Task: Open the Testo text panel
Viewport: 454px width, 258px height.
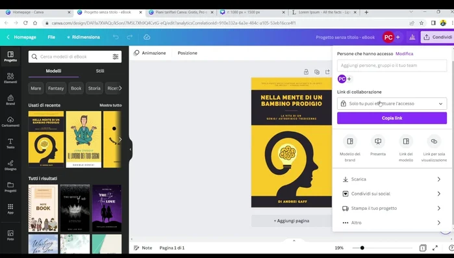Action: point(10,144)
